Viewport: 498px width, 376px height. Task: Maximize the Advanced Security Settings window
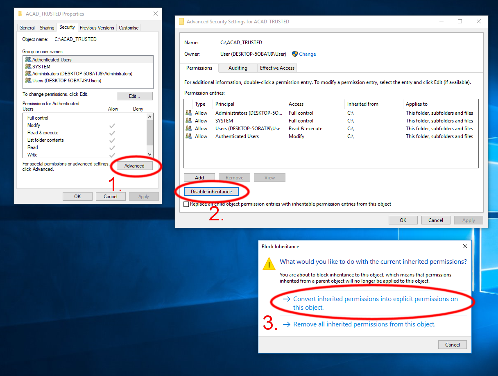460,22
